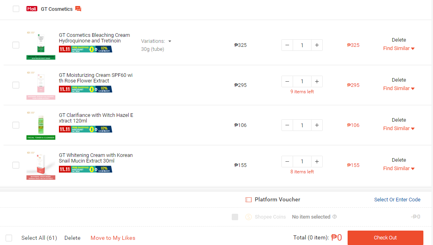Click the Shopee Coins help question icon
The image size is (433, 245).
(x=334, y=217)
